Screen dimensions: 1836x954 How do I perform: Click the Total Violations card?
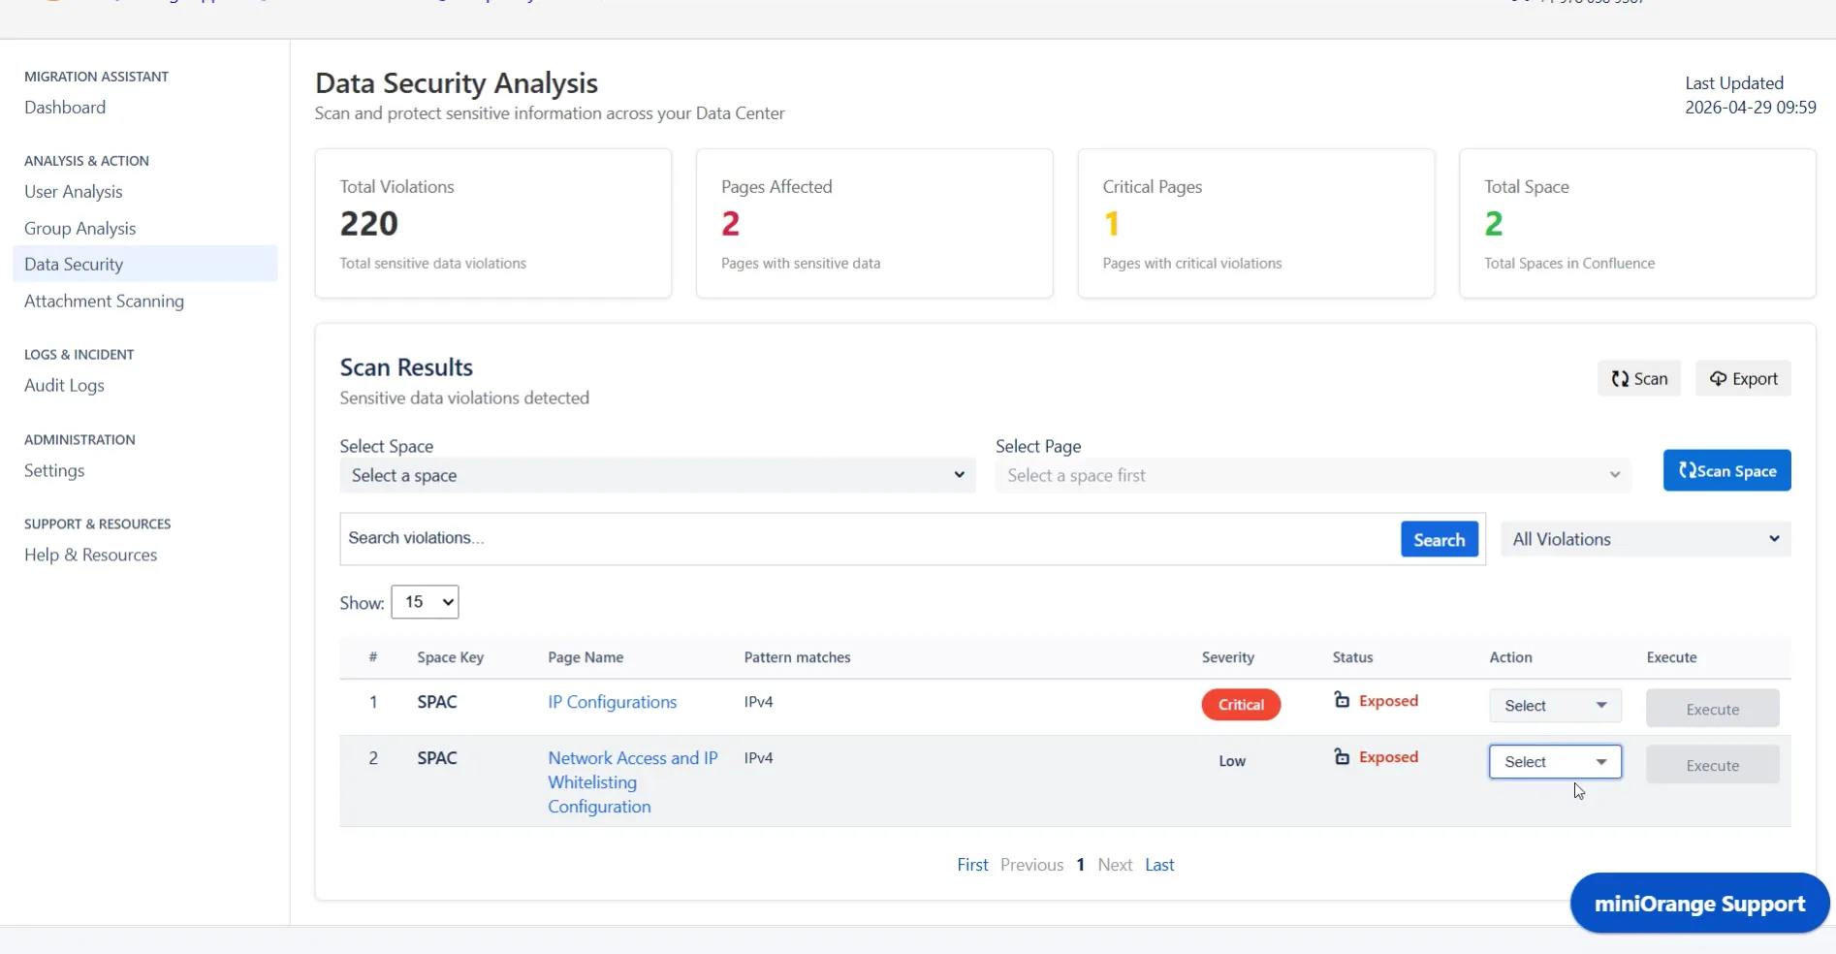pyautogui.click(x=493, y=223)
